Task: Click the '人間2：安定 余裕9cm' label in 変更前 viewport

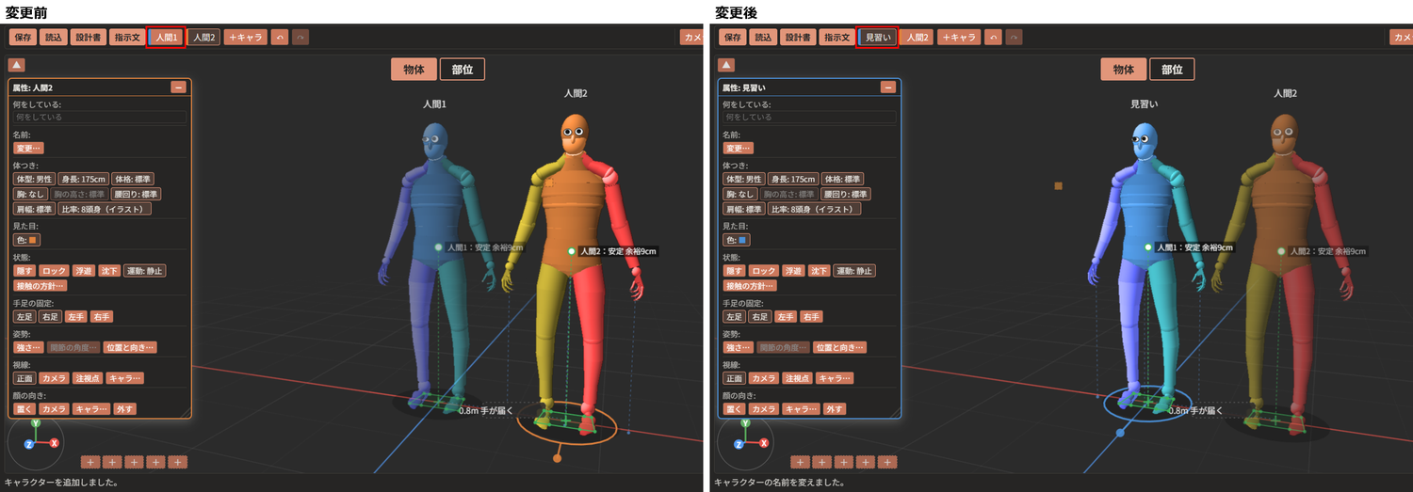Action: 619,251
